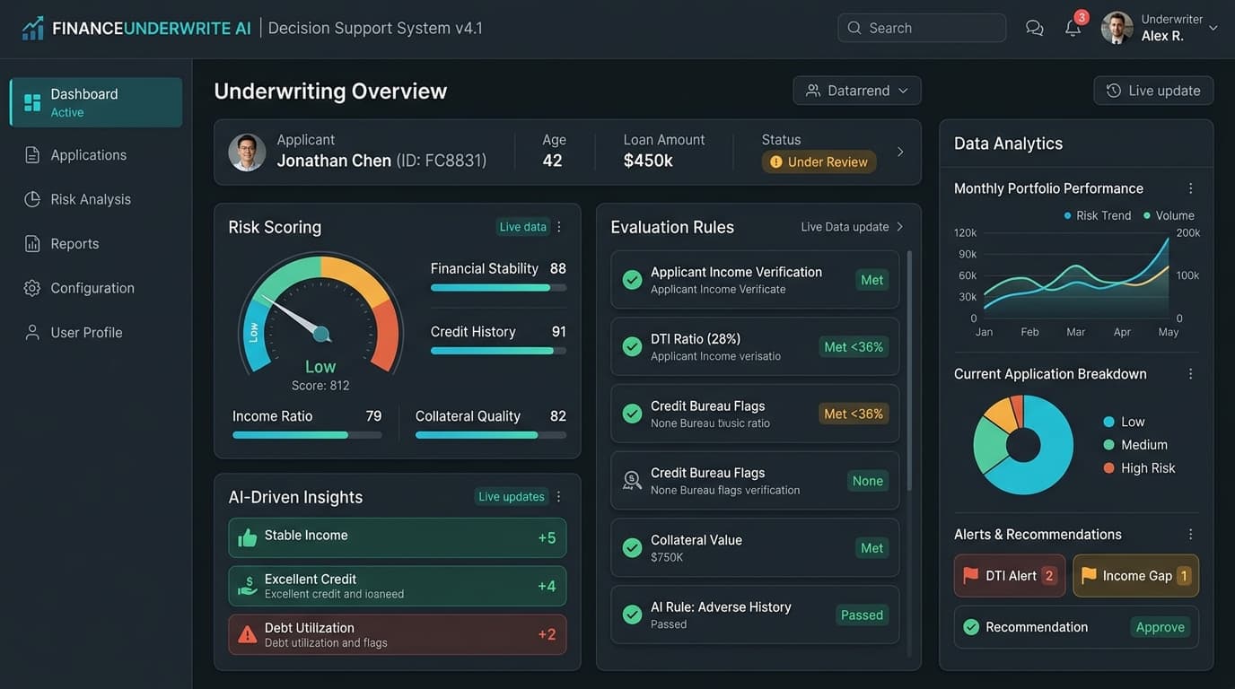Click the Approve recommendation button
This screenshot has height=689, width=1235.
[1161, 627]
